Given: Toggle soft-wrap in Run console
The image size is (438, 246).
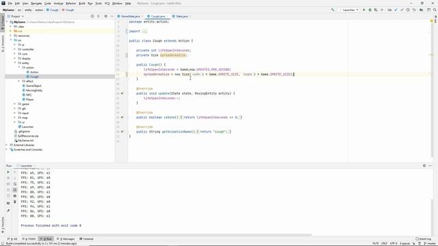Looking at the screenshot, I should (15, 184).
